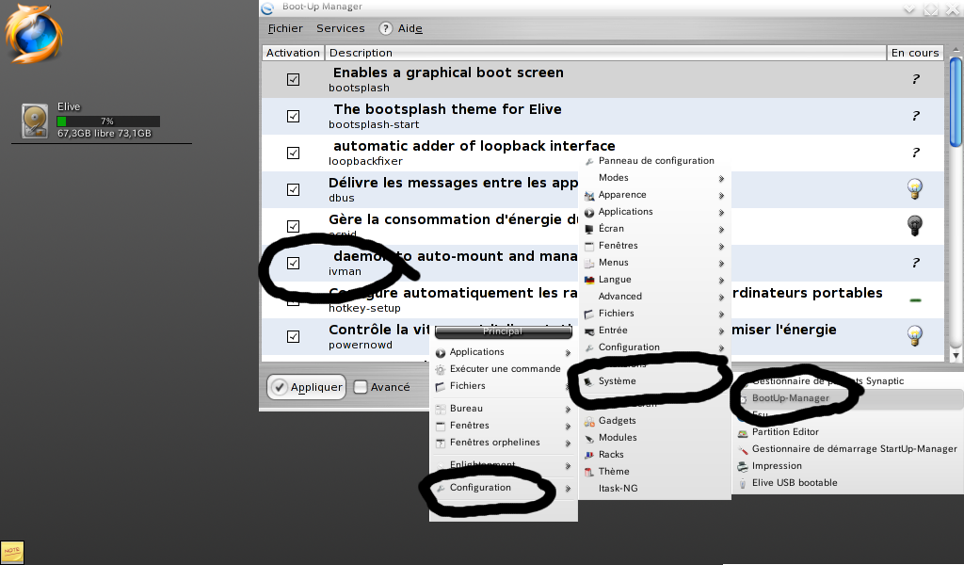Screen dimensions: 964x565
Task: Launch Elive USB bootable entry
Action: [x=794, y=483]
